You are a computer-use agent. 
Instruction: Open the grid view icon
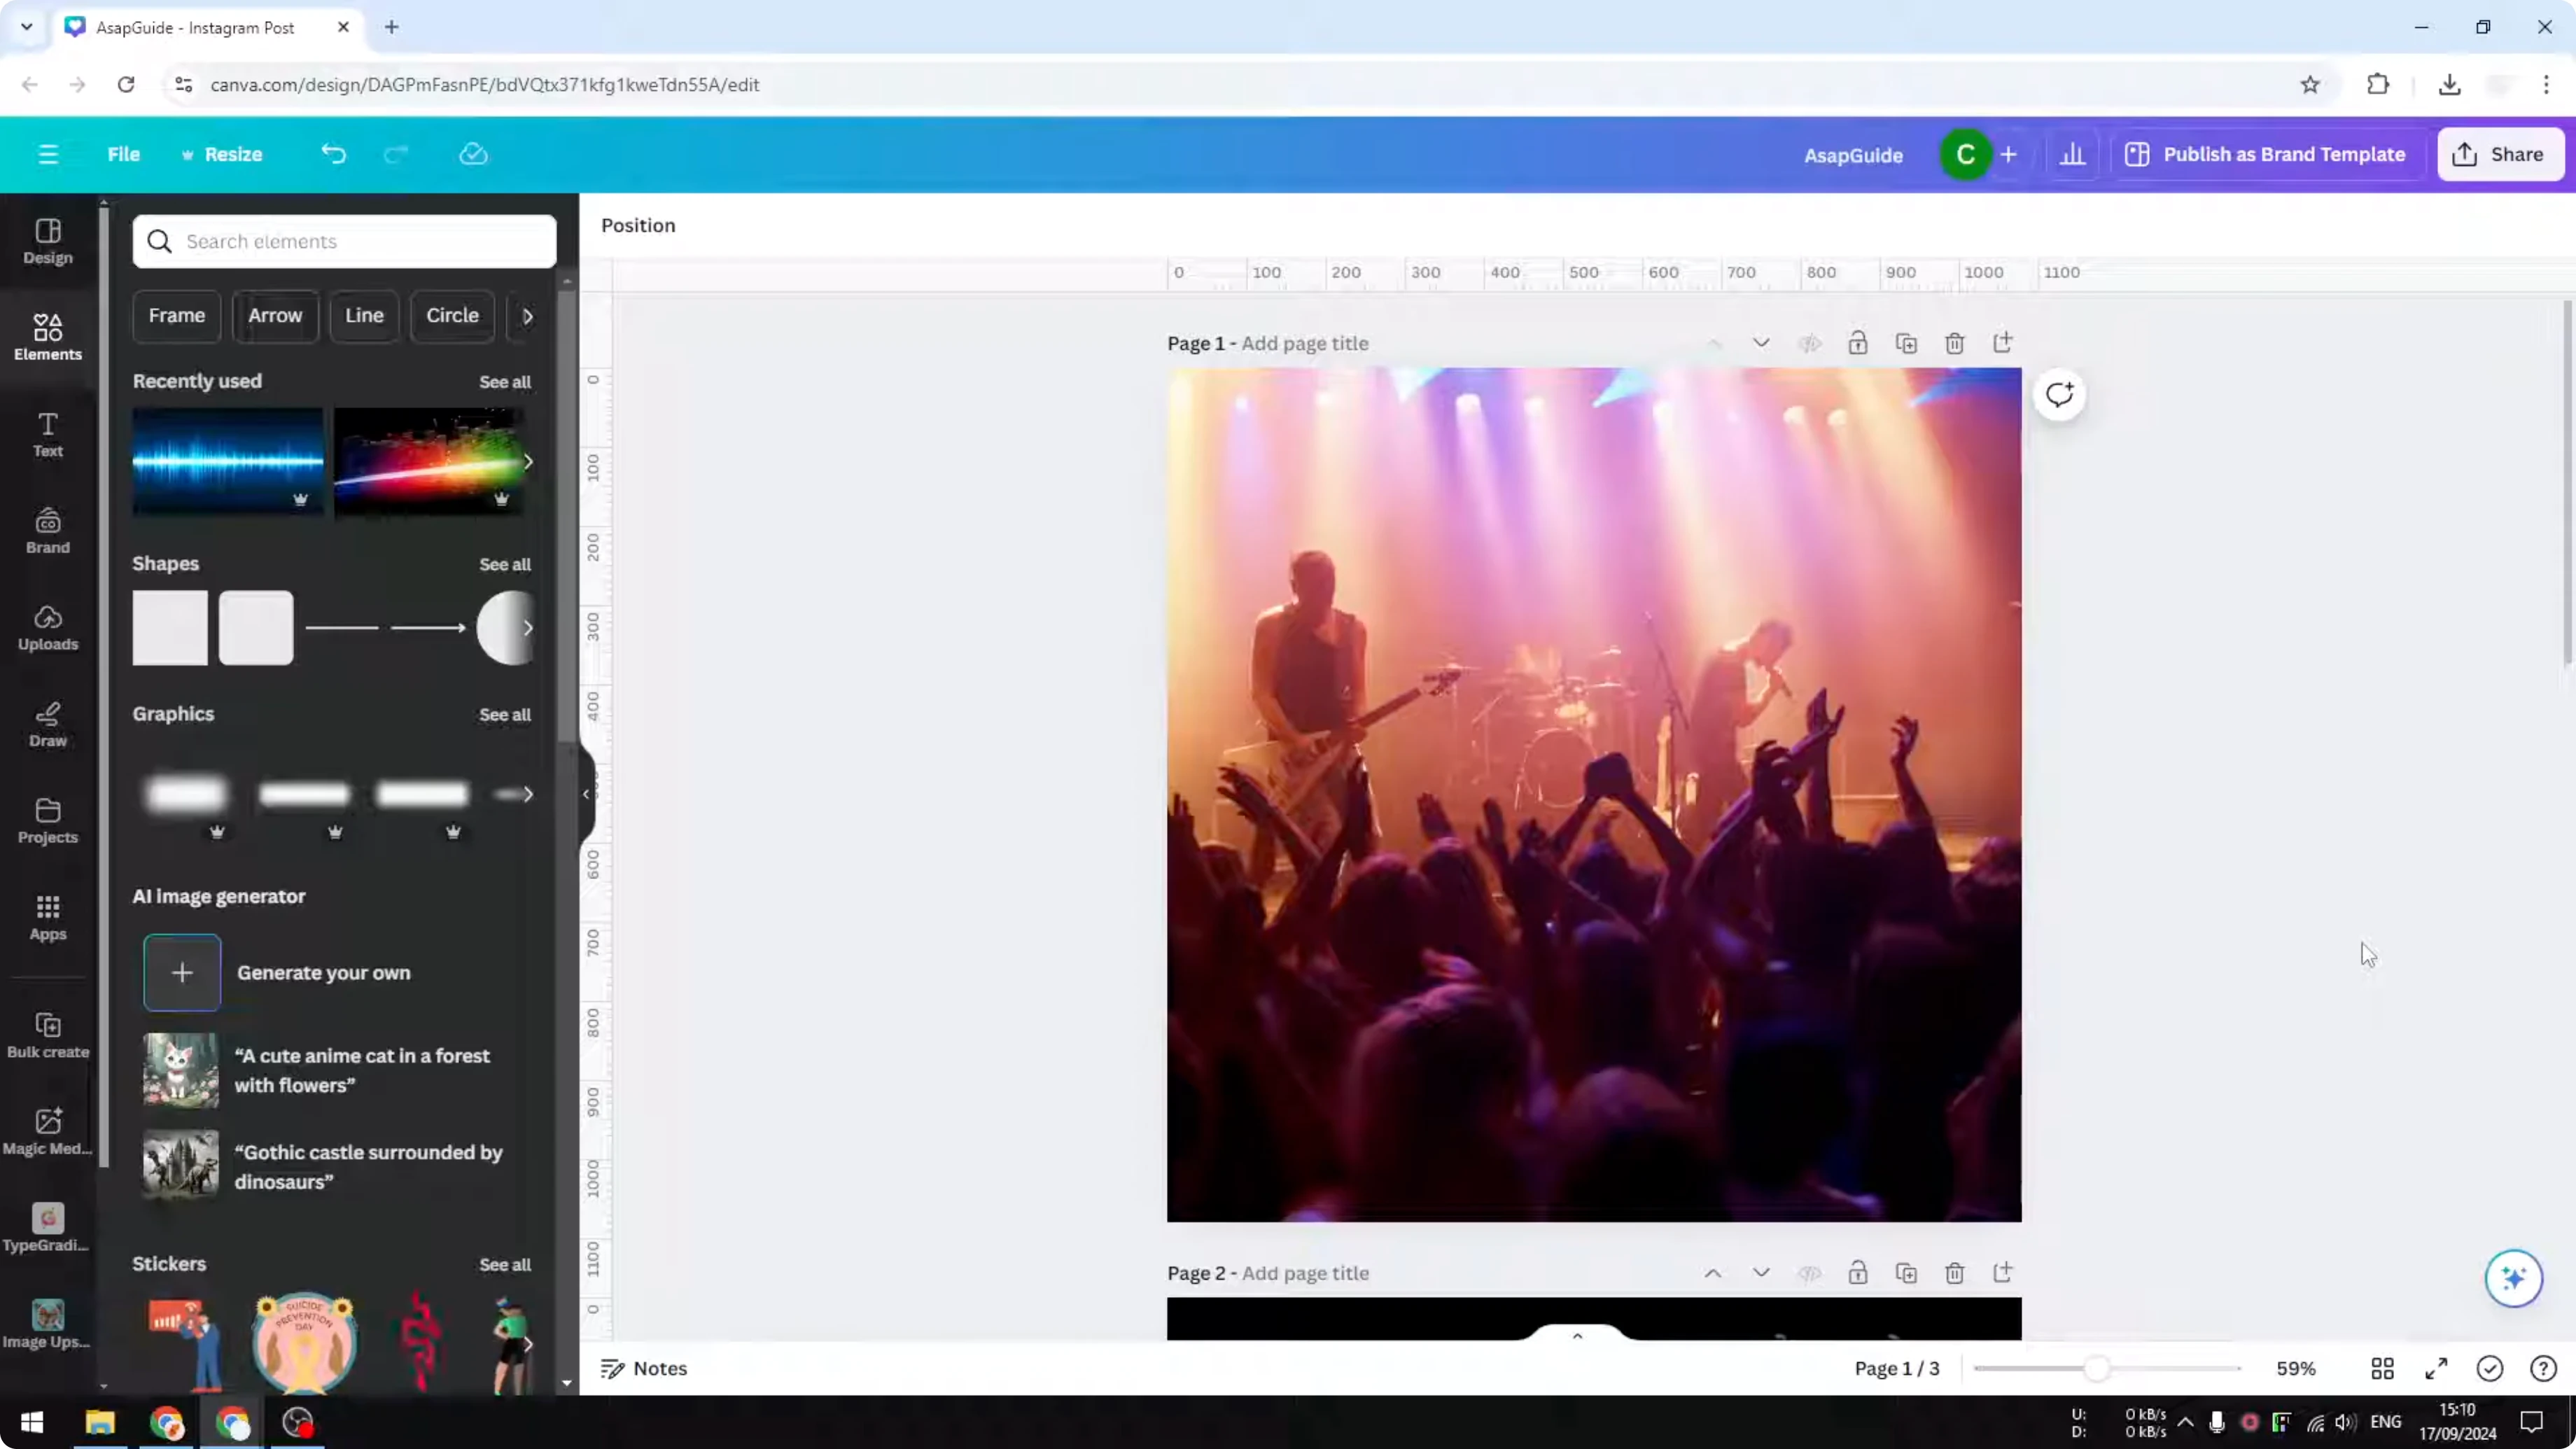point(2382,1368)
